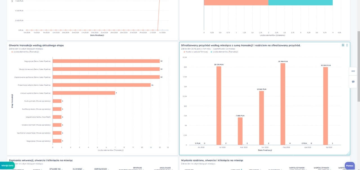Click teal segment of top-right stacked bar
This screenshot has height=170, width=360.
pyautogui.click(x=301, y=3)
